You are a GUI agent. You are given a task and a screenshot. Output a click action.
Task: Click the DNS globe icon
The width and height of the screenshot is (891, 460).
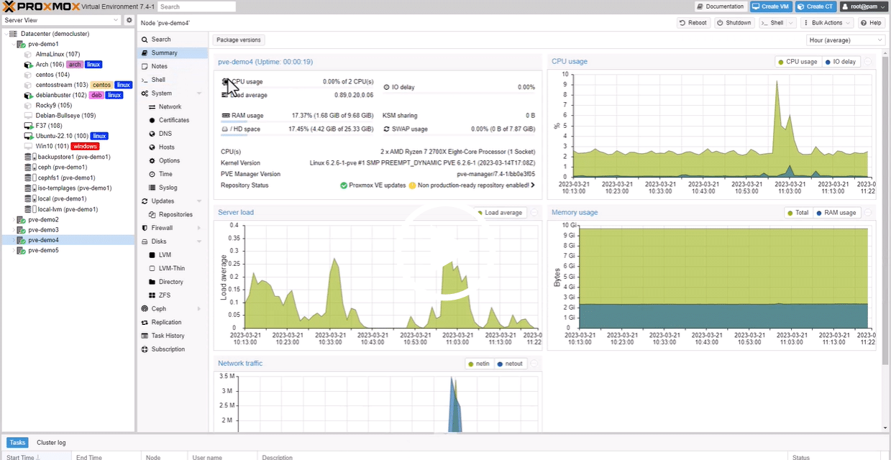[152, 134]
